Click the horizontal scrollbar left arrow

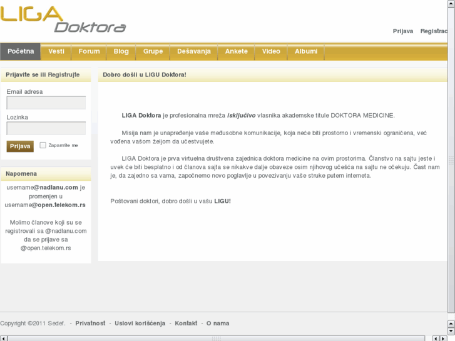tap(3, 338)
